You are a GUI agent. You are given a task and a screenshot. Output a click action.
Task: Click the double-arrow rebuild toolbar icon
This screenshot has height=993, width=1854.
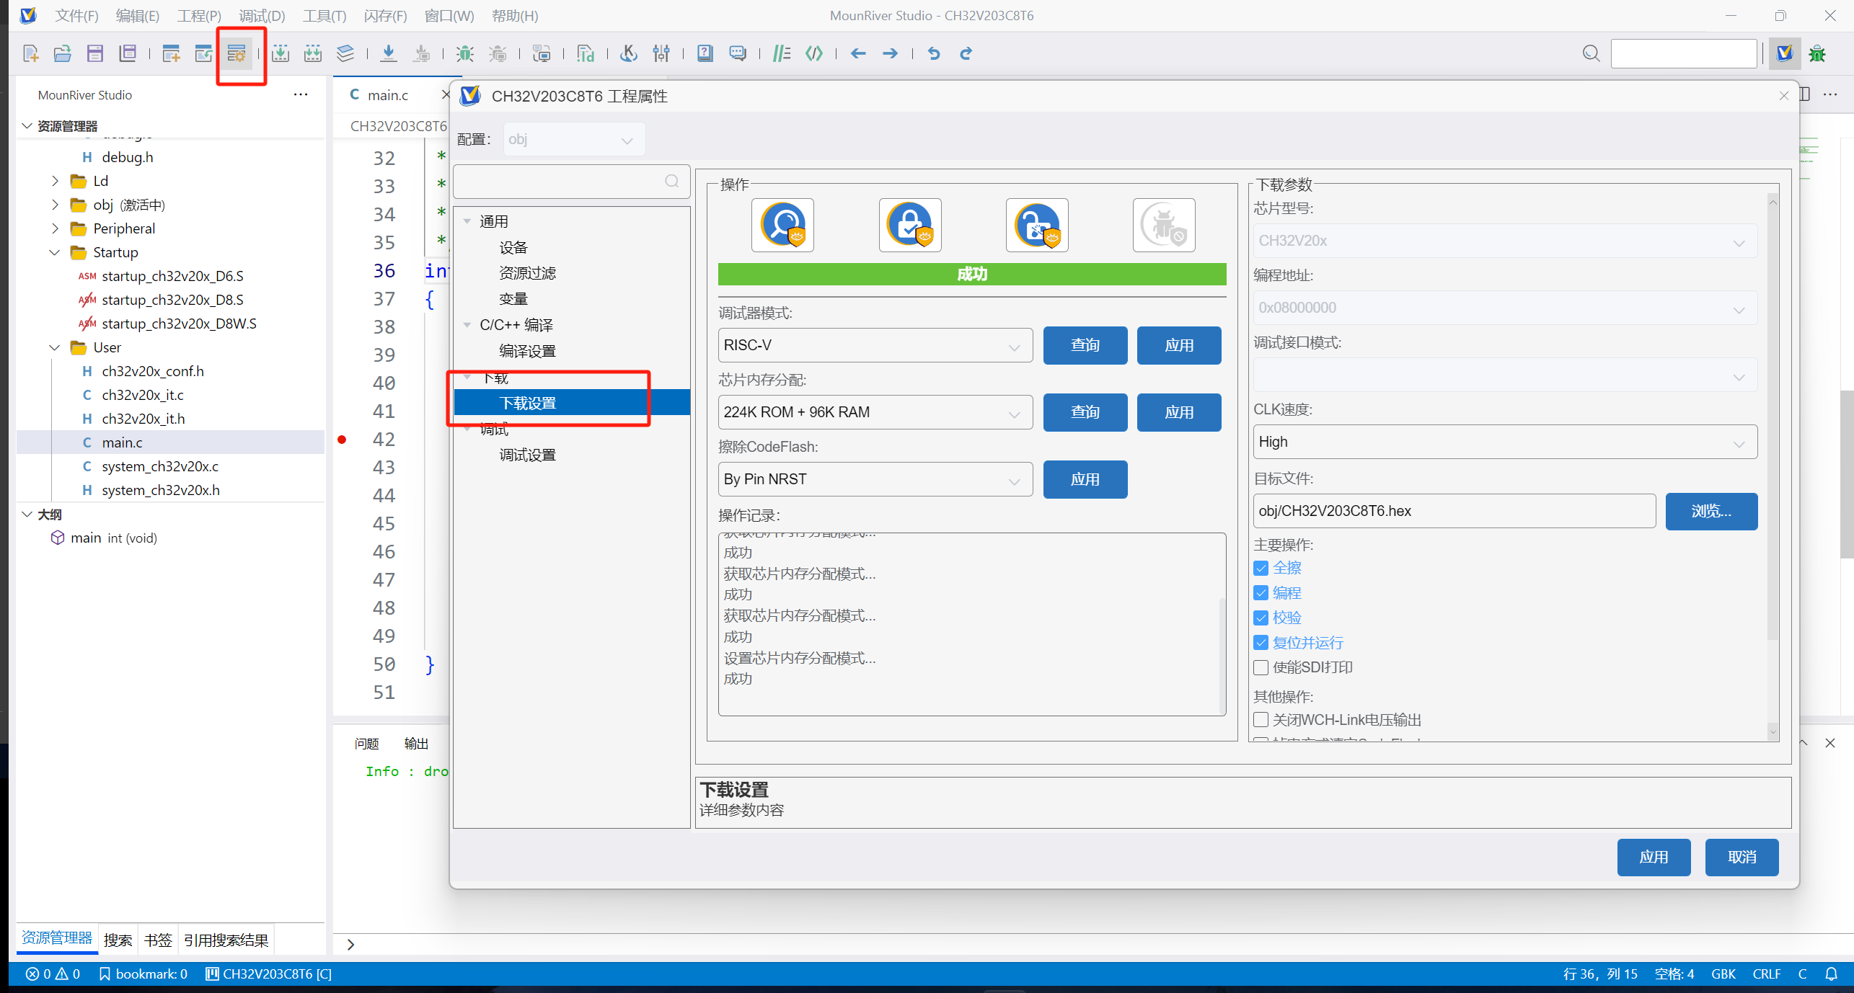tap(313, 53)
